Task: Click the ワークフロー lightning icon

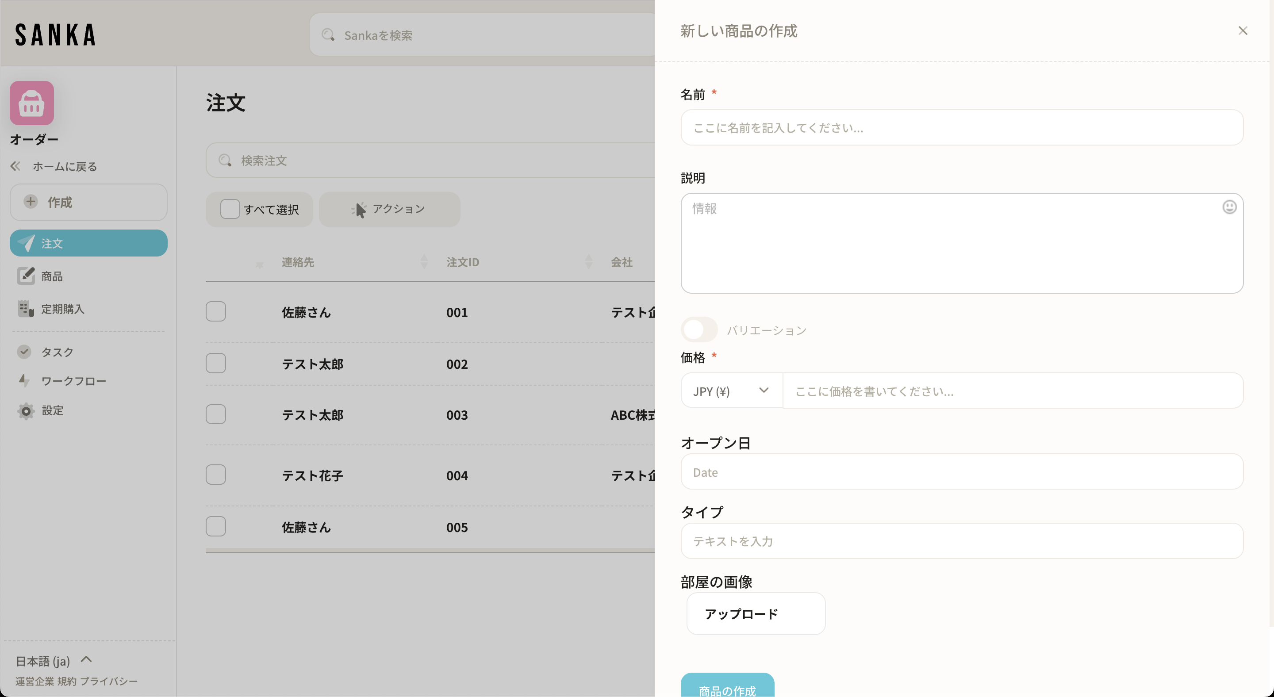Action: tap(24, 381)
